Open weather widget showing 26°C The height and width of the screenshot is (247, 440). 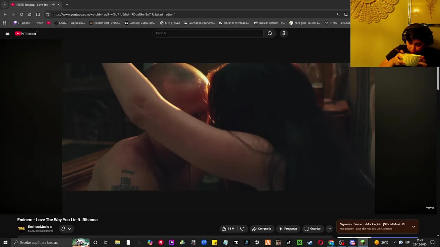pos(381,243)
